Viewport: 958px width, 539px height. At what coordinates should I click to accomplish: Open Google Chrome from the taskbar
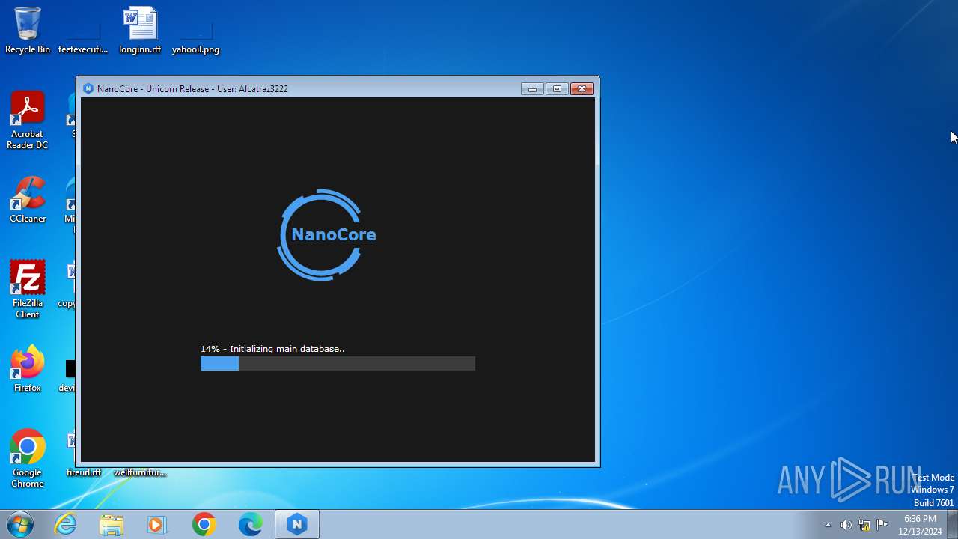[x=204, y=524]
